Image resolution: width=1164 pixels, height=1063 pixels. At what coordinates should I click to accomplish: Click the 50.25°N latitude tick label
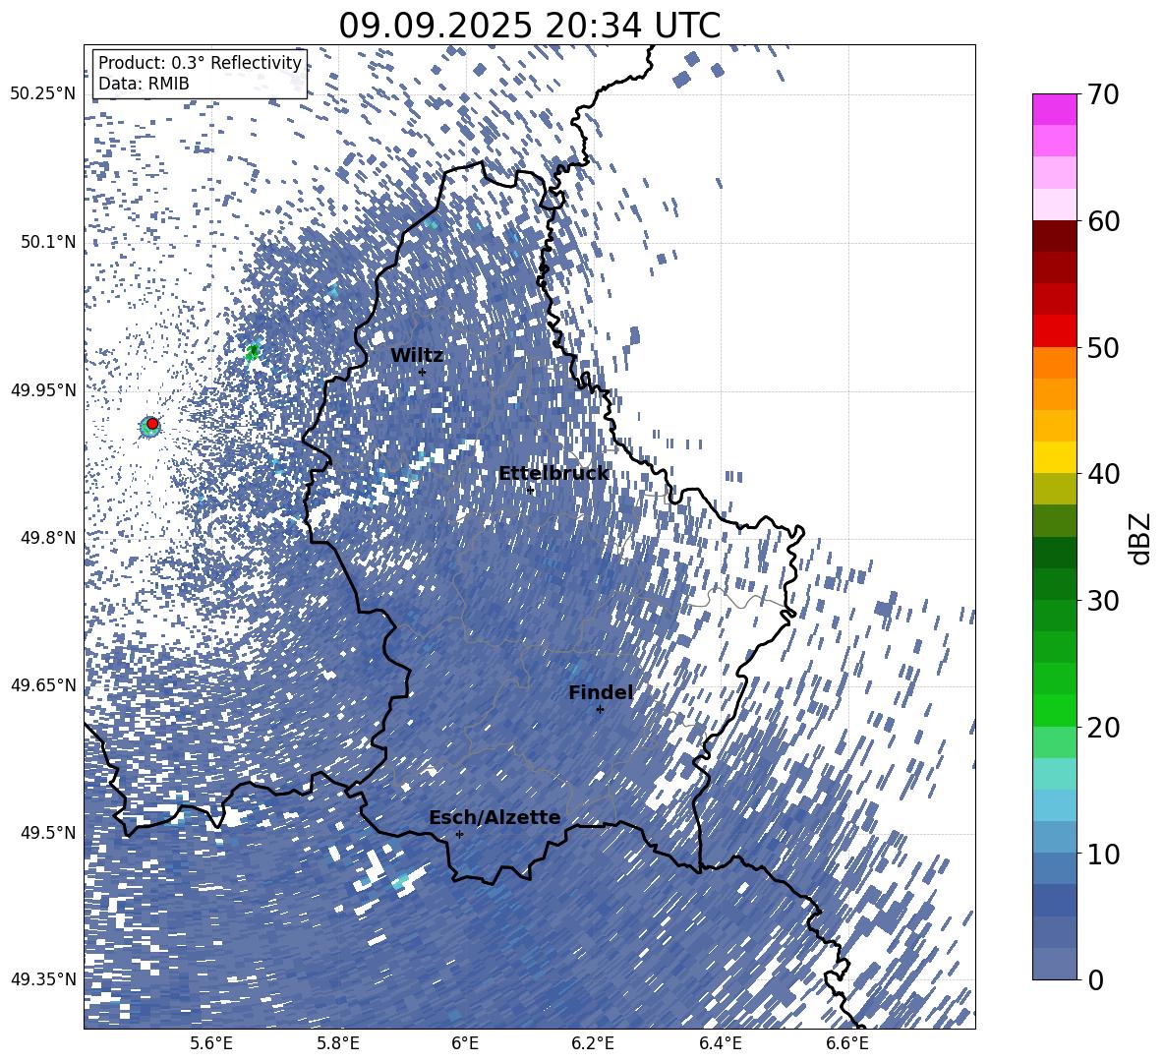pos(43,94)
